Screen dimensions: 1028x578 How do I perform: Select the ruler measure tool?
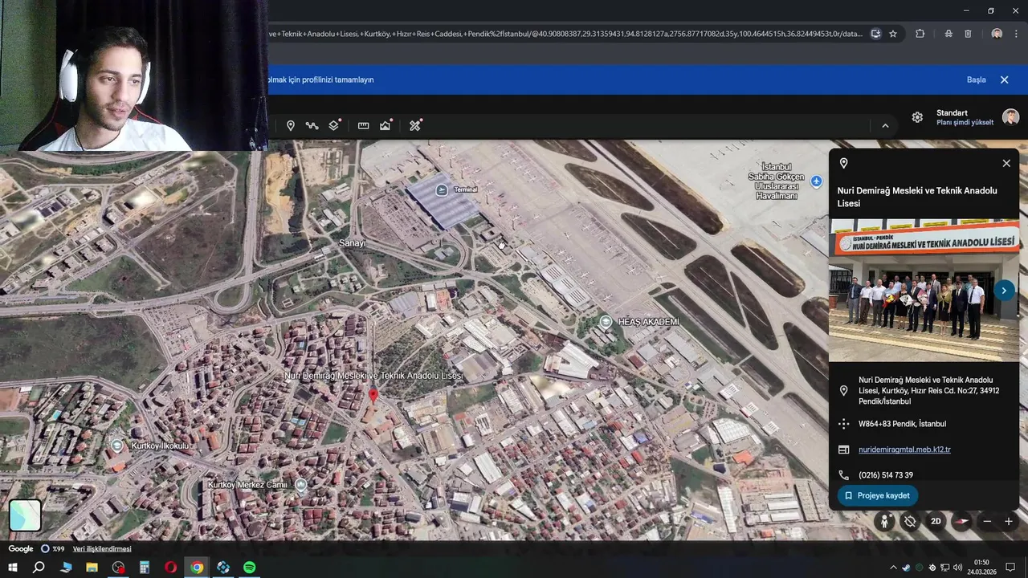click(x=363, y=126)
